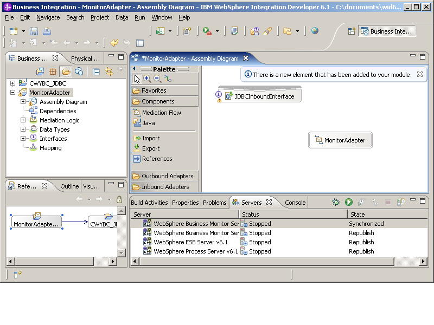The image size is (434, 325).
Task: Open the run server dropdown arrow
Action: pyautogui.click(x=218, y=31)
